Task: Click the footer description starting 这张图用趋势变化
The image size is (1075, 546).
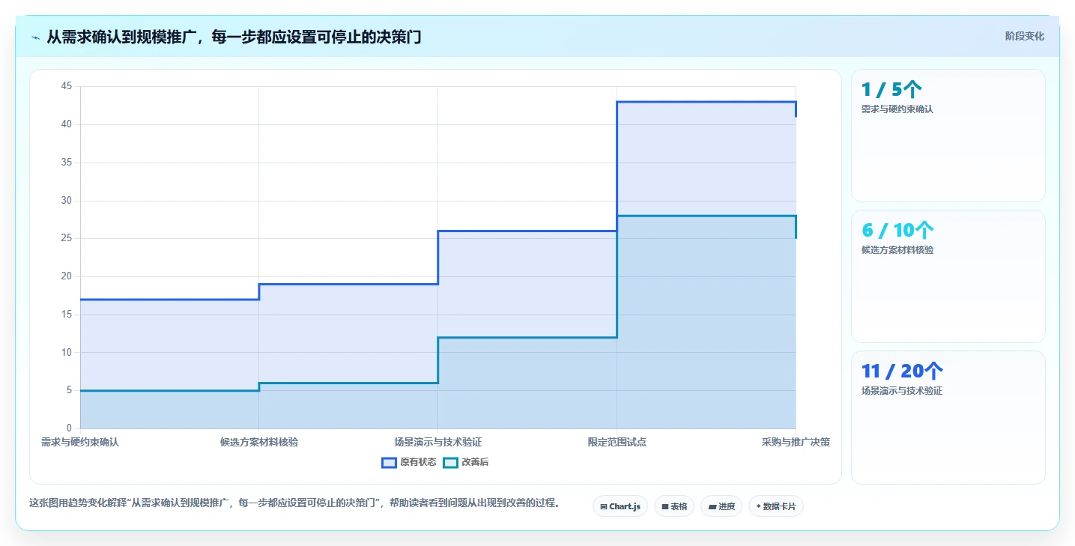Action: tap(294, 503)
